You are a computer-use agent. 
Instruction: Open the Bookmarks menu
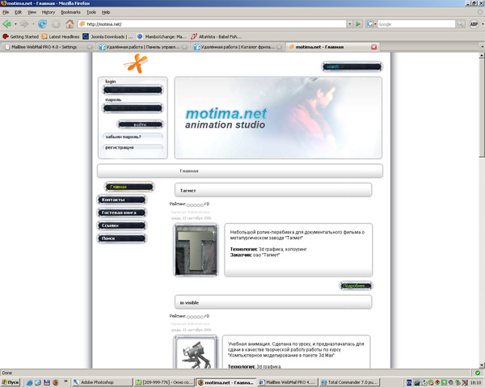click(x=70, y=12)
